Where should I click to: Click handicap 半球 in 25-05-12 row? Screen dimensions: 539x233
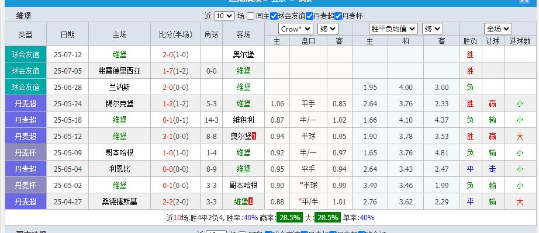308,136
